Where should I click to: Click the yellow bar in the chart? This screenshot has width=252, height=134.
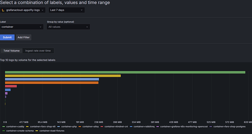click(x=63, y=76)
